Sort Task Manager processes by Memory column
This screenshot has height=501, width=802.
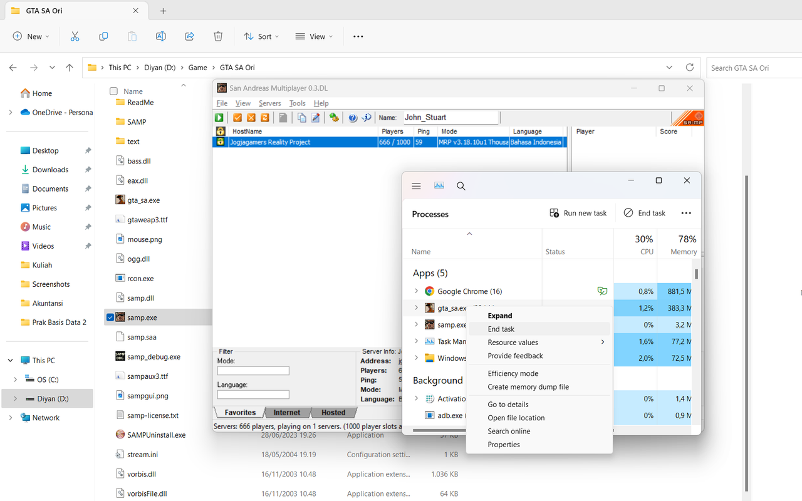(679, 244)
